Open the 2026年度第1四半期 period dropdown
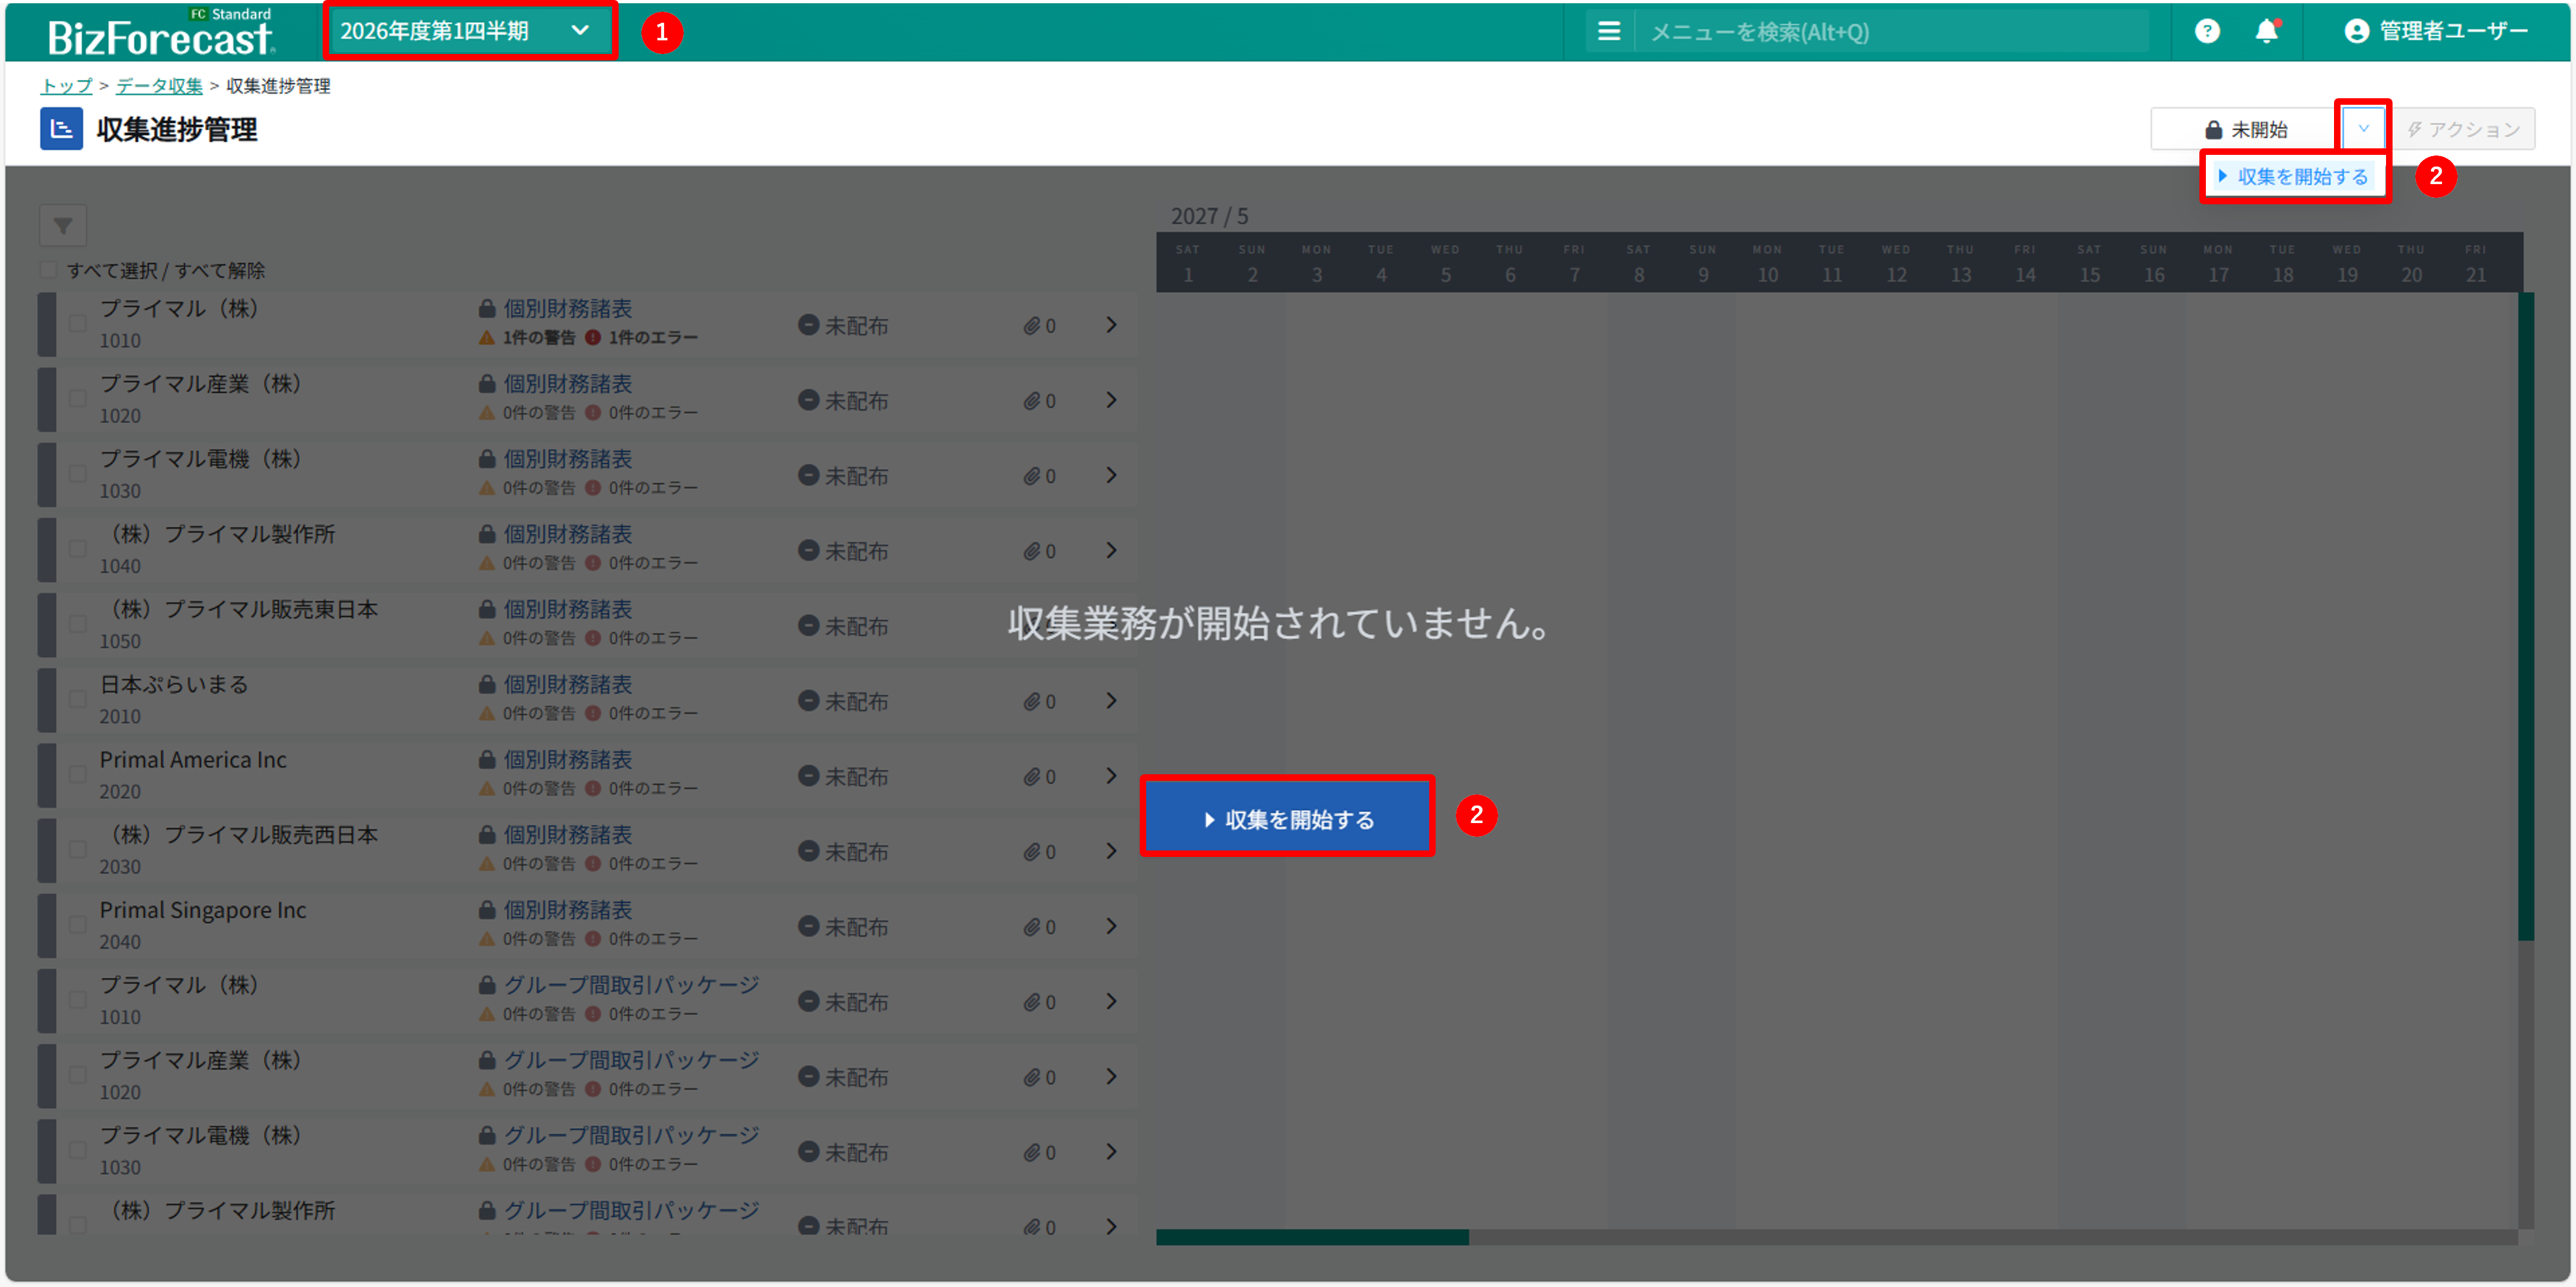Viewport: 2576px width, 1287px height. (x=466, y=31)
